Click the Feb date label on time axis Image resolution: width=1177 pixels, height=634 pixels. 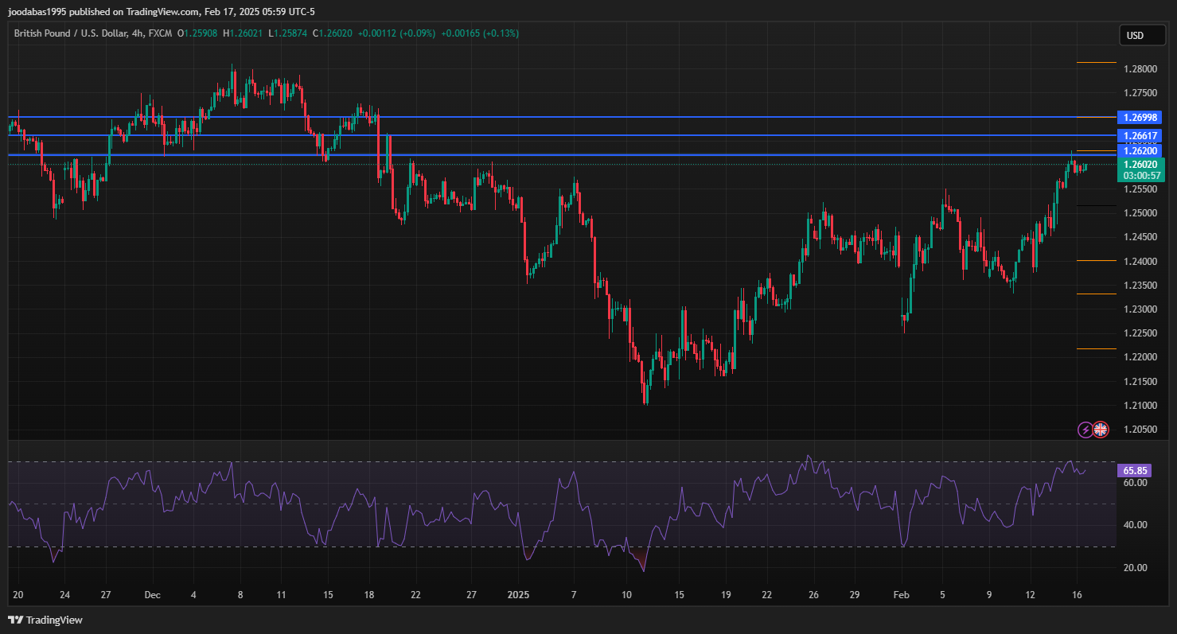[x=901, y=595]
